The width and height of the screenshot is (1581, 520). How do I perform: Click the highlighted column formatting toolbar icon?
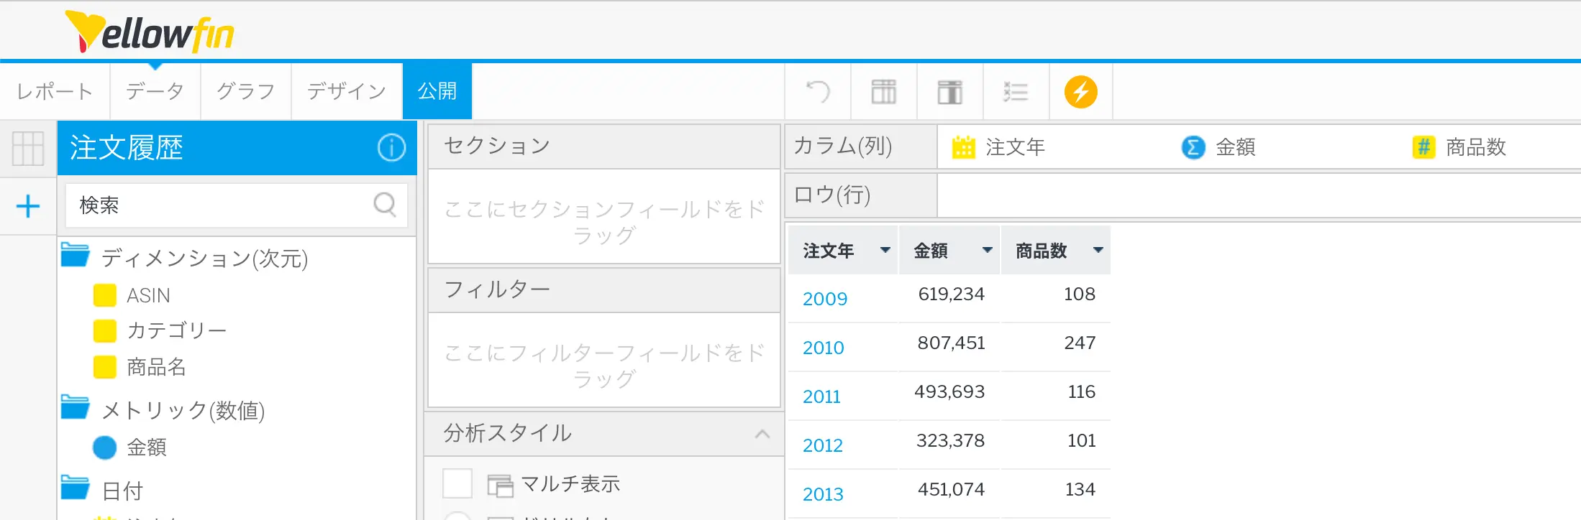(x=949, y=92)
